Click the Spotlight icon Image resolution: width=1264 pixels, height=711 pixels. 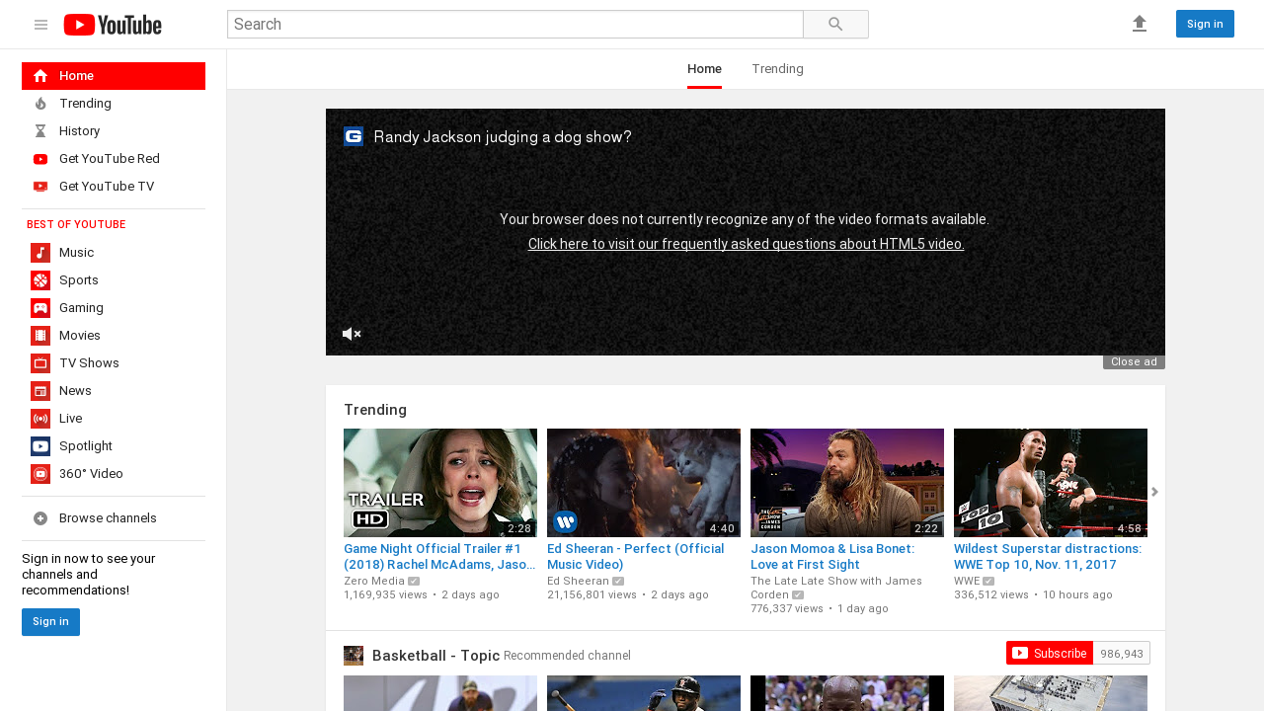(x=40, y=446)
